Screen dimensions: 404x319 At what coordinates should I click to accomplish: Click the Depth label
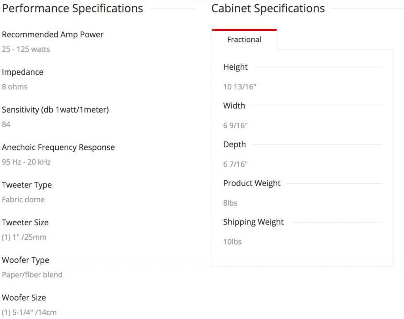(234, 145)
